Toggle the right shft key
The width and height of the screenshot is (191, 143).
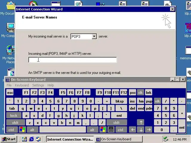point(117,122)
